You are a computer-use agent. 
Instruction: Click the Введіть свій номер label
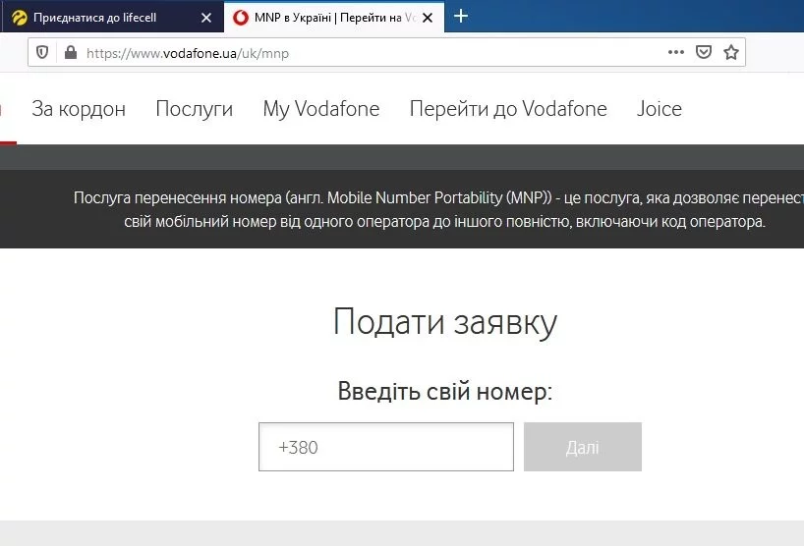(445, 391)
